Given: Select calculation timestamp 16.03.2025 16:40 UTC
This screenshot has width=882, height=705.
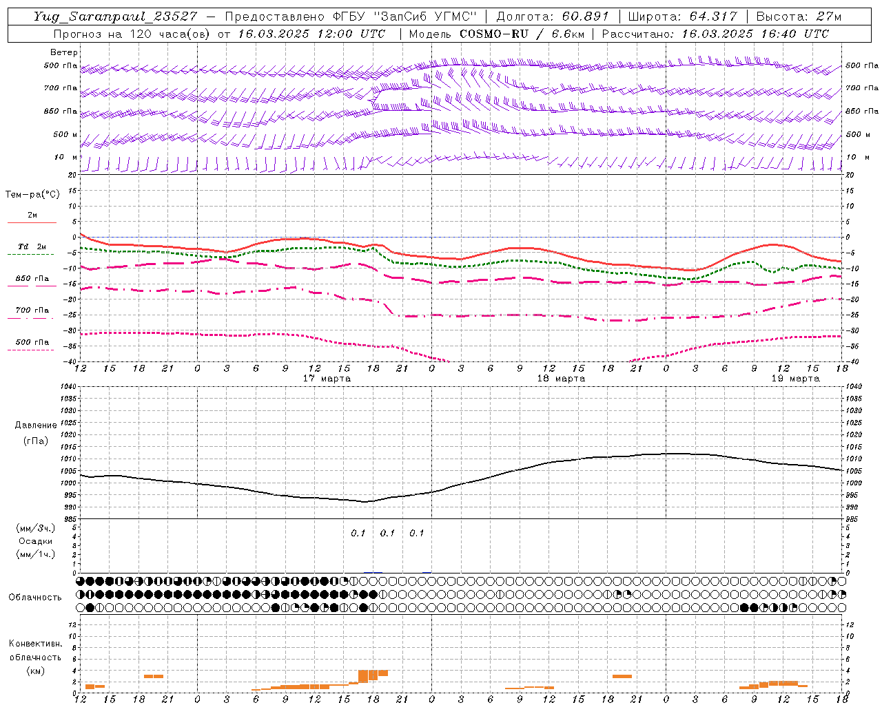Looking at the screenshot, I should pos(755,34).
